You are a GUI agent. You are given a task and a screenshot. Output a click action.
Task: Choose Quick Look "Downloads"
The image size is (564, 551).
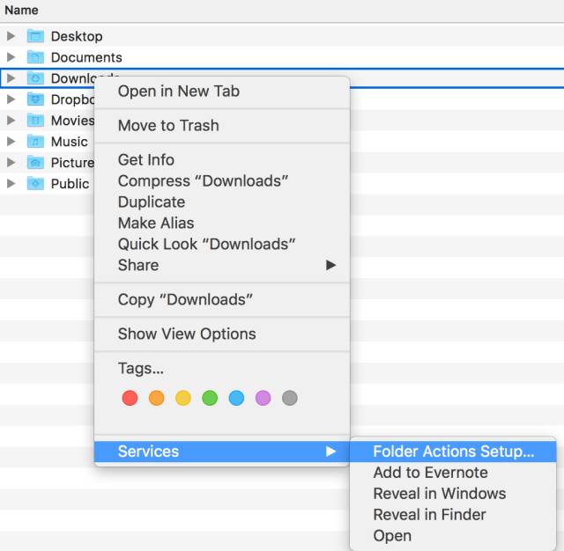click(x=222, y=244)
